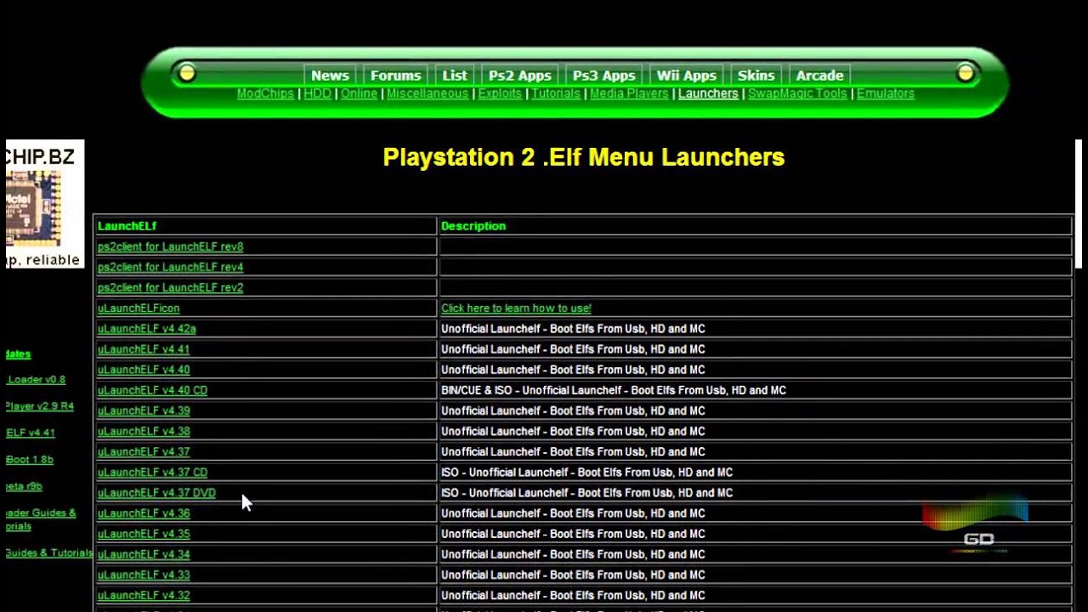Download uLaunchELF v4.36
This screenshot has width=1088, height=612.
(144, 513)
